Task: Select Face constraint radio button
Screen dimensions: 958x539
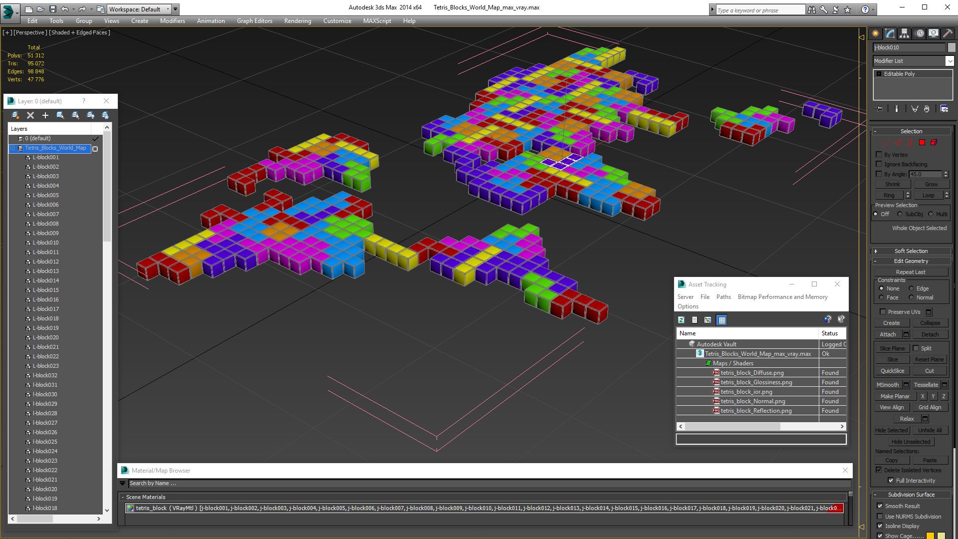Action: [x=881, y=297]
